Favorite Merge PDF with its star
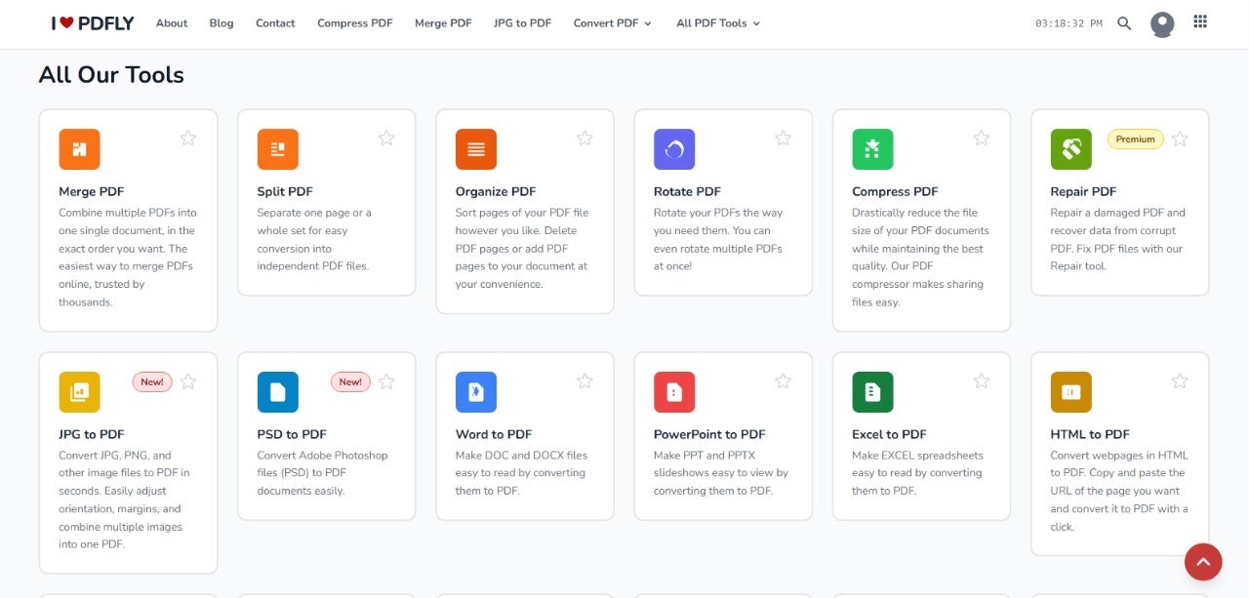This screenshot has width=1249, height=598. (x=188, y=139)
